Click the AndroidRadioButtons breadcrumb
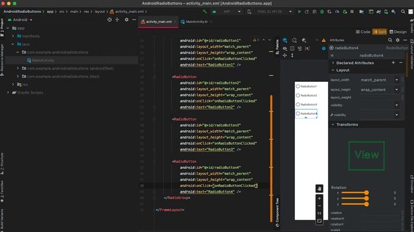The image size is (414, 232). point(22,12)
